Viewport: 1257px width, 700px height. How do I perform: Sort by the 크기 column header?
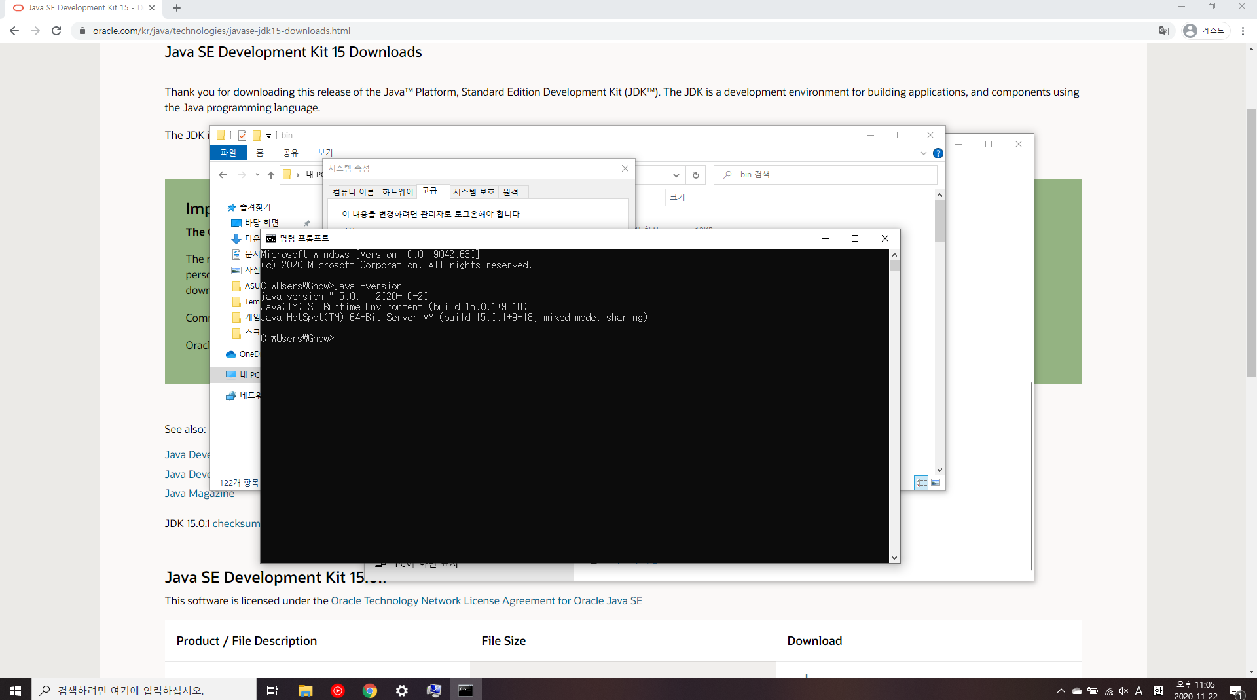click(677, 197)
